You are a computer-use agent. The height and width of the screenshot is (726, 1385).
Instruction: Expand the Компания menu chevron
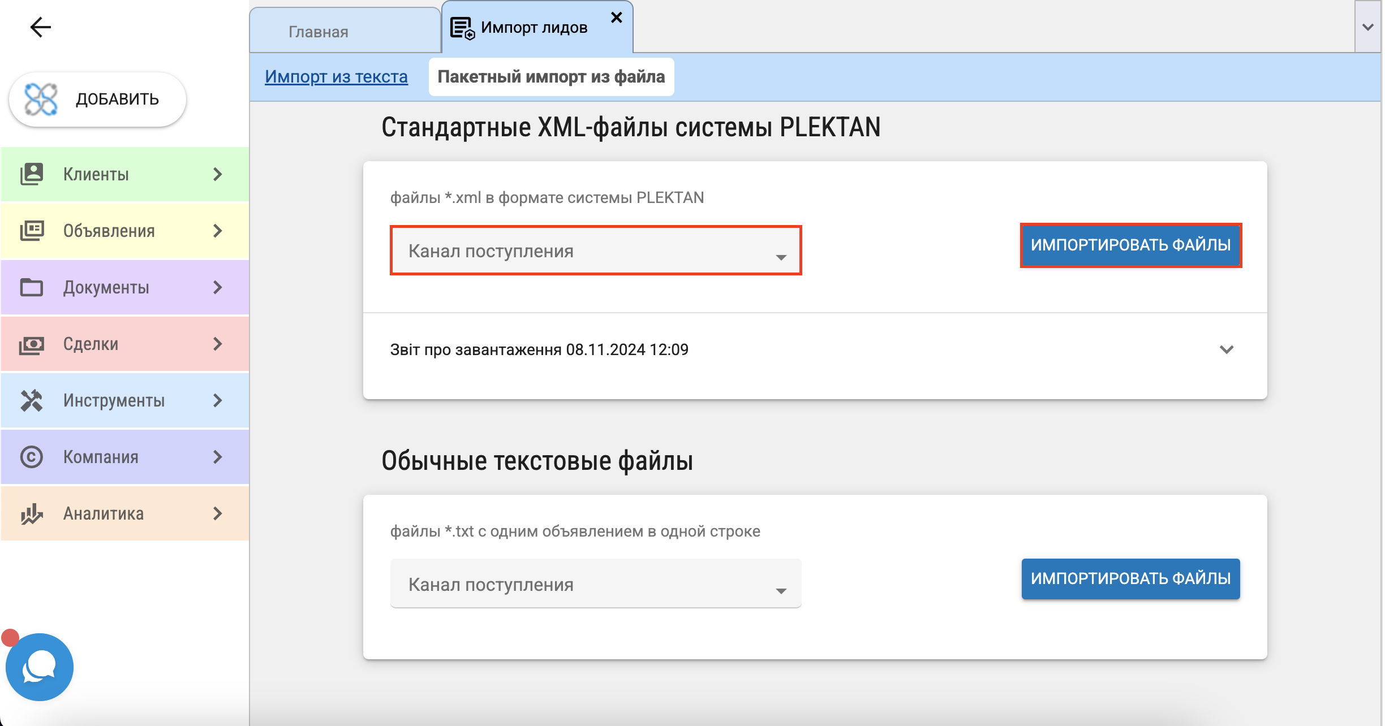click(x=218, y=457)
